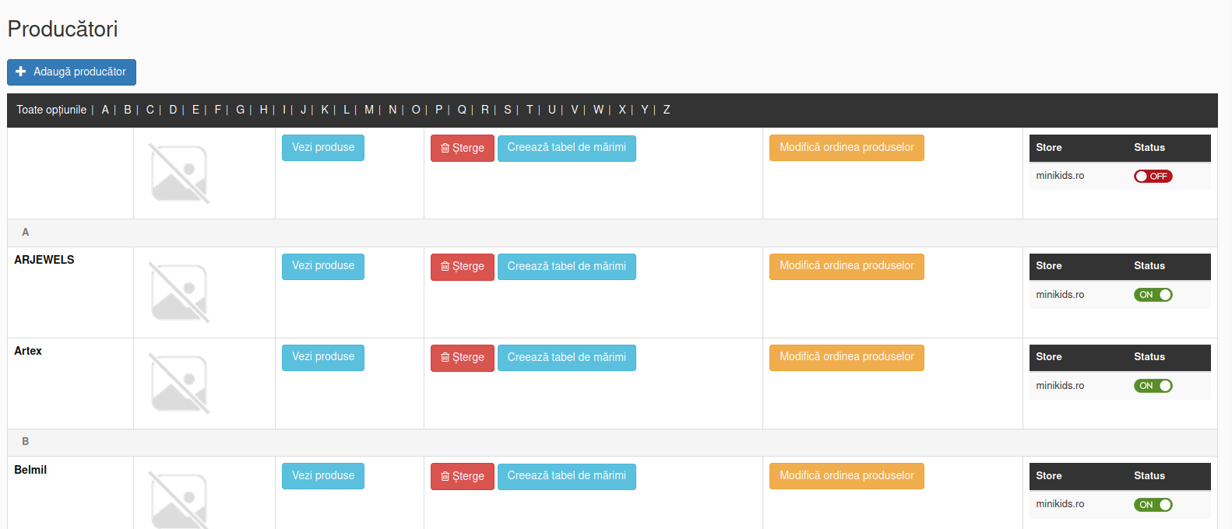Create size table for ARJEWELS
This screenshot has height=529, width=1232.
click(567, 267)
